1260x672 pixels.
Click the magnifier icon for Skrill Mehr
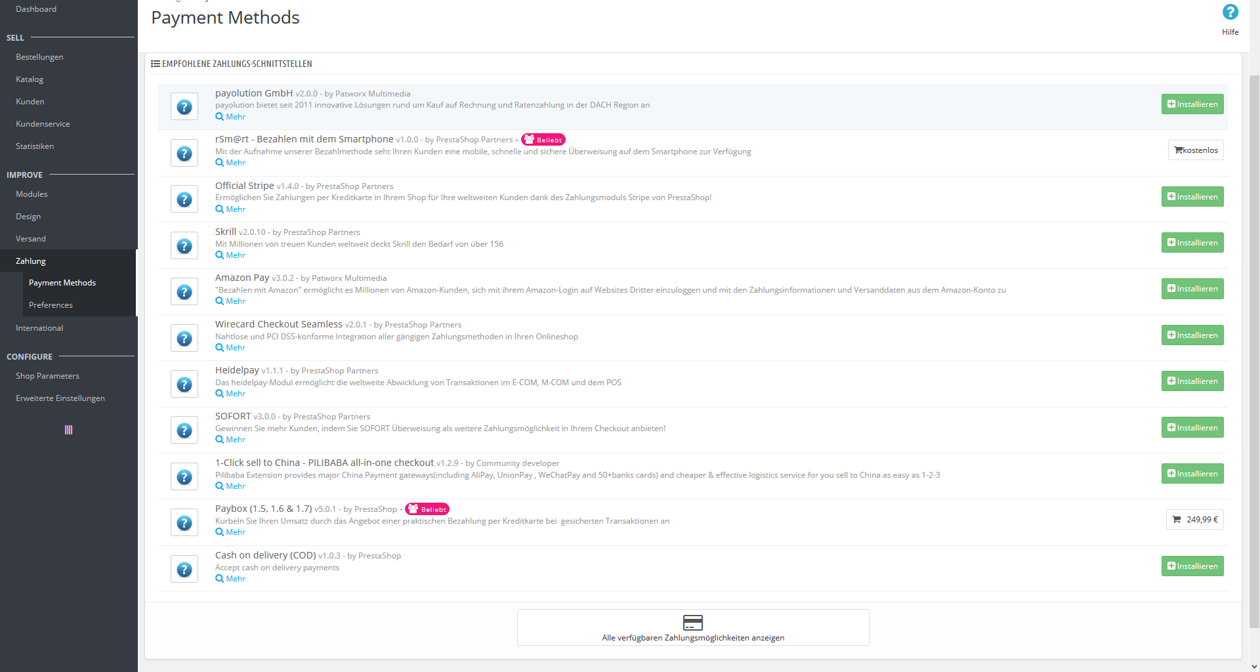coord(219,255)
